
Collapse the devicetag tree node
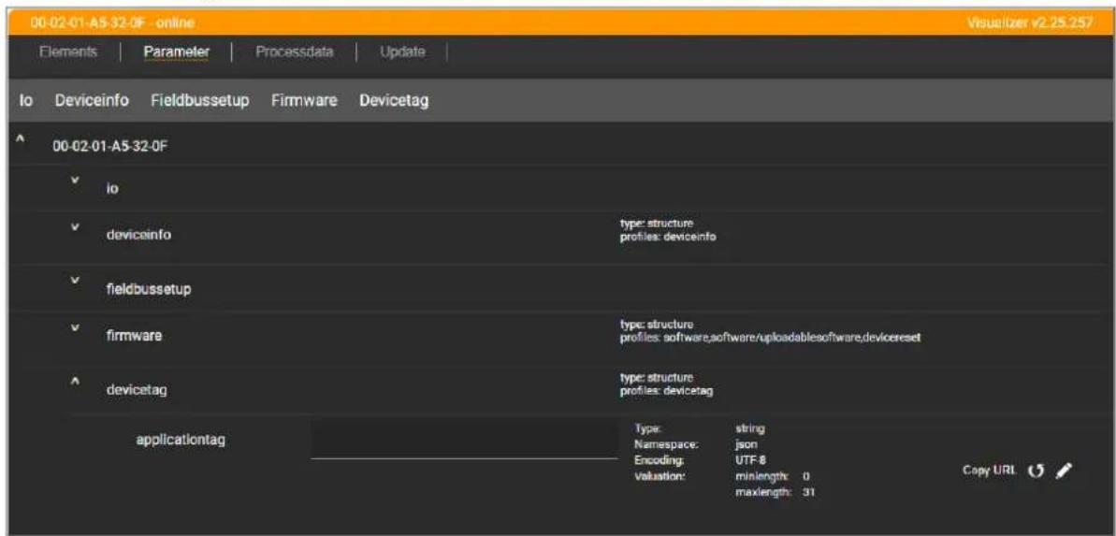(76, 382)
